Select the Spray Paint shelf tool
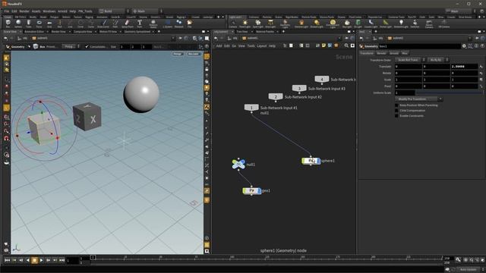 pyautogui.click(x=127, y=24)
